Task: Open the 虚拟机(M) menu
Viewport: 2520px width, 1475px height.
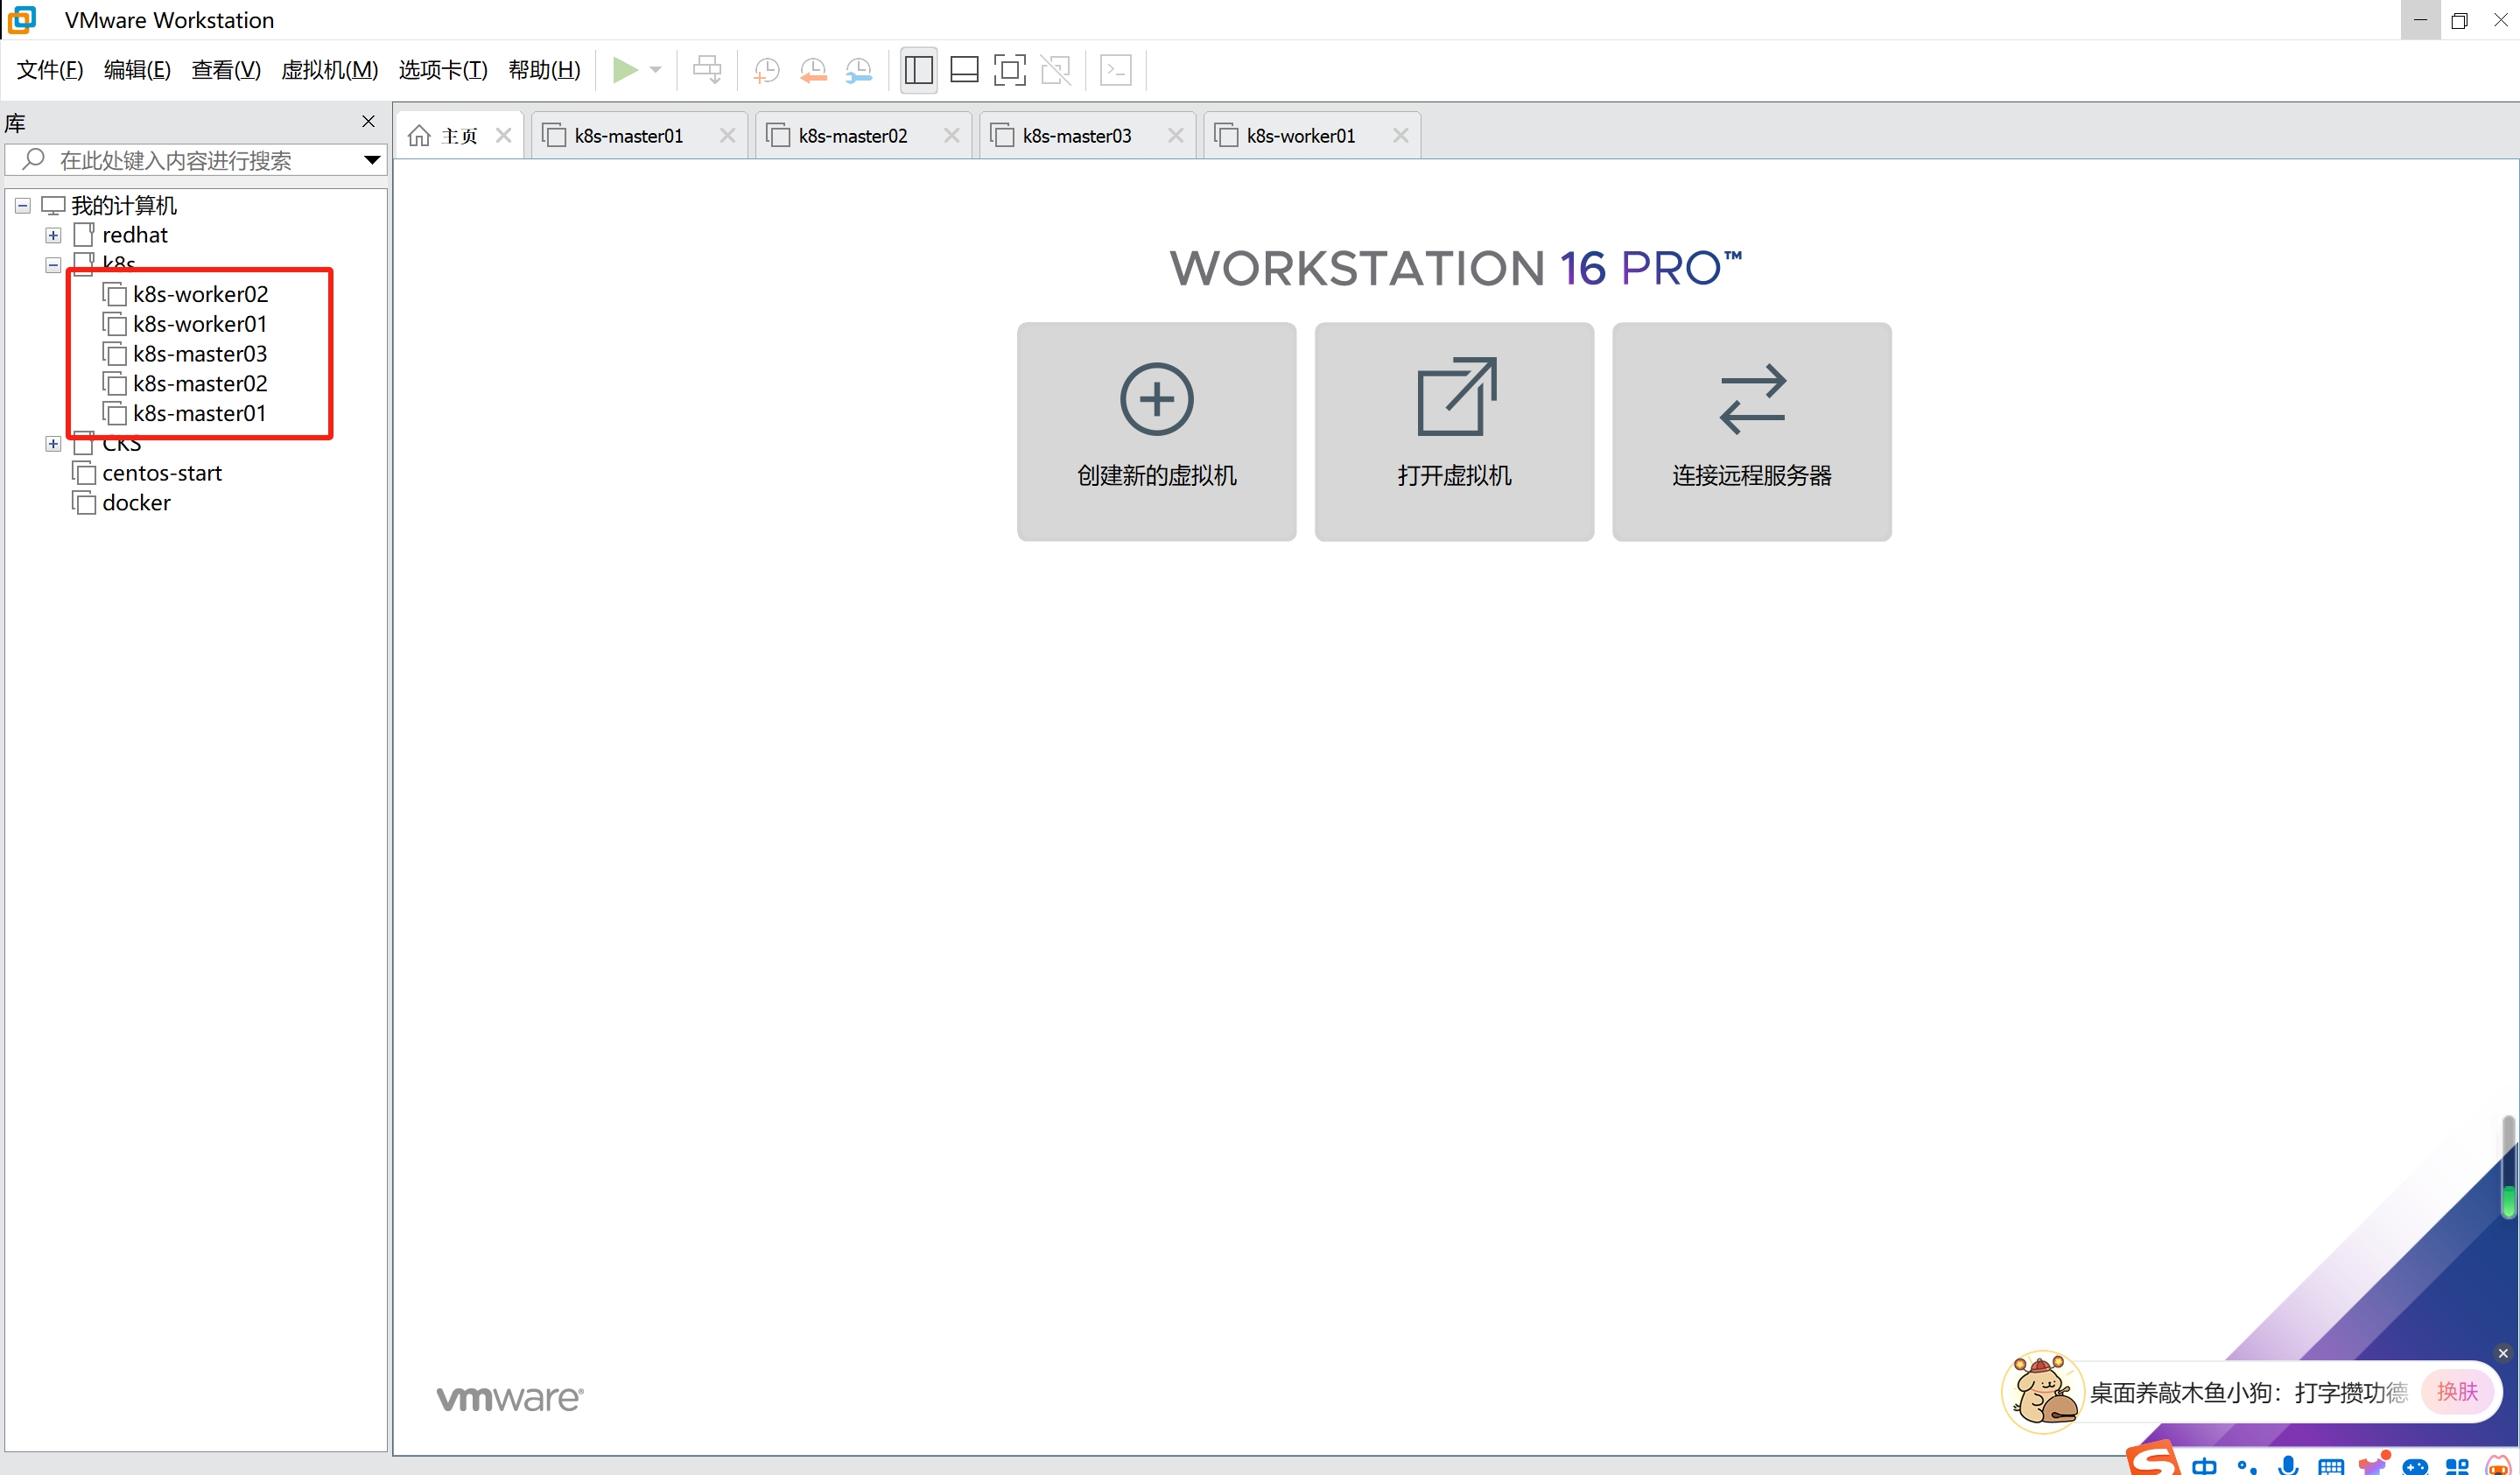Action: click(329, 70)
